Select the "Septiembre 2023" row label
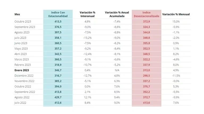This screenshot has width=204, height=114. tap(25, 27)
